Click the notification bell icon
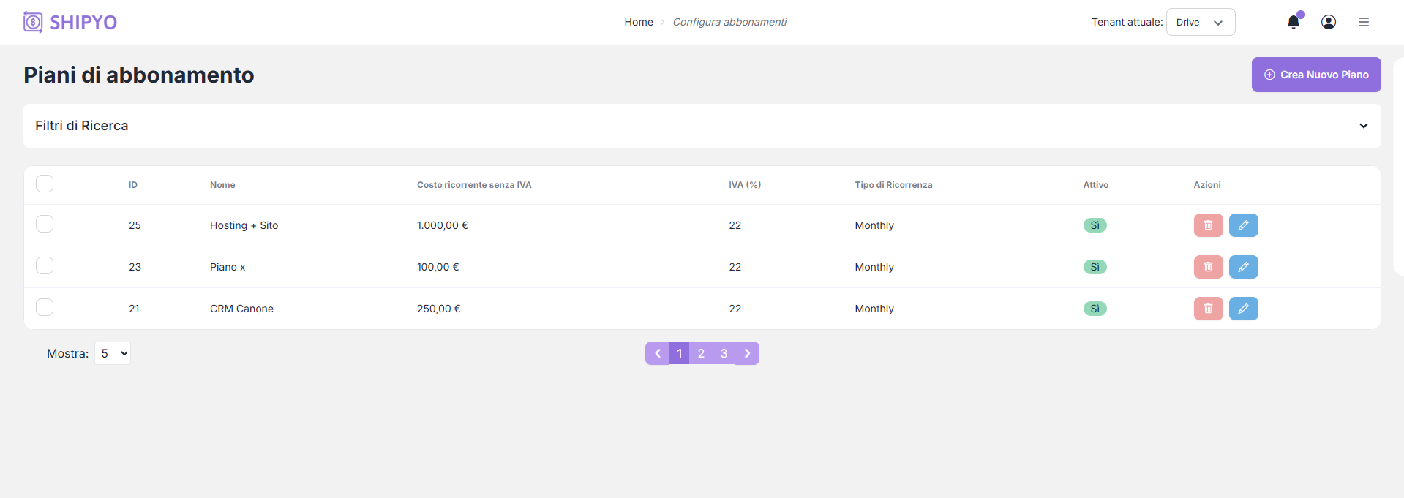 (x=1293, y=22)
